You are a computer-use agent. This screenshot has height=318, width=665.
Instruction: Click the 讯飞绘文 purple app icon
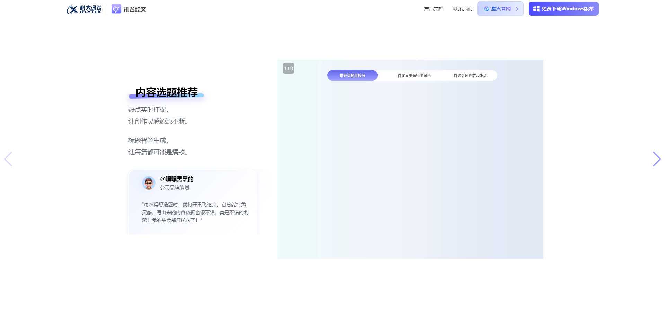coord(116,9)
